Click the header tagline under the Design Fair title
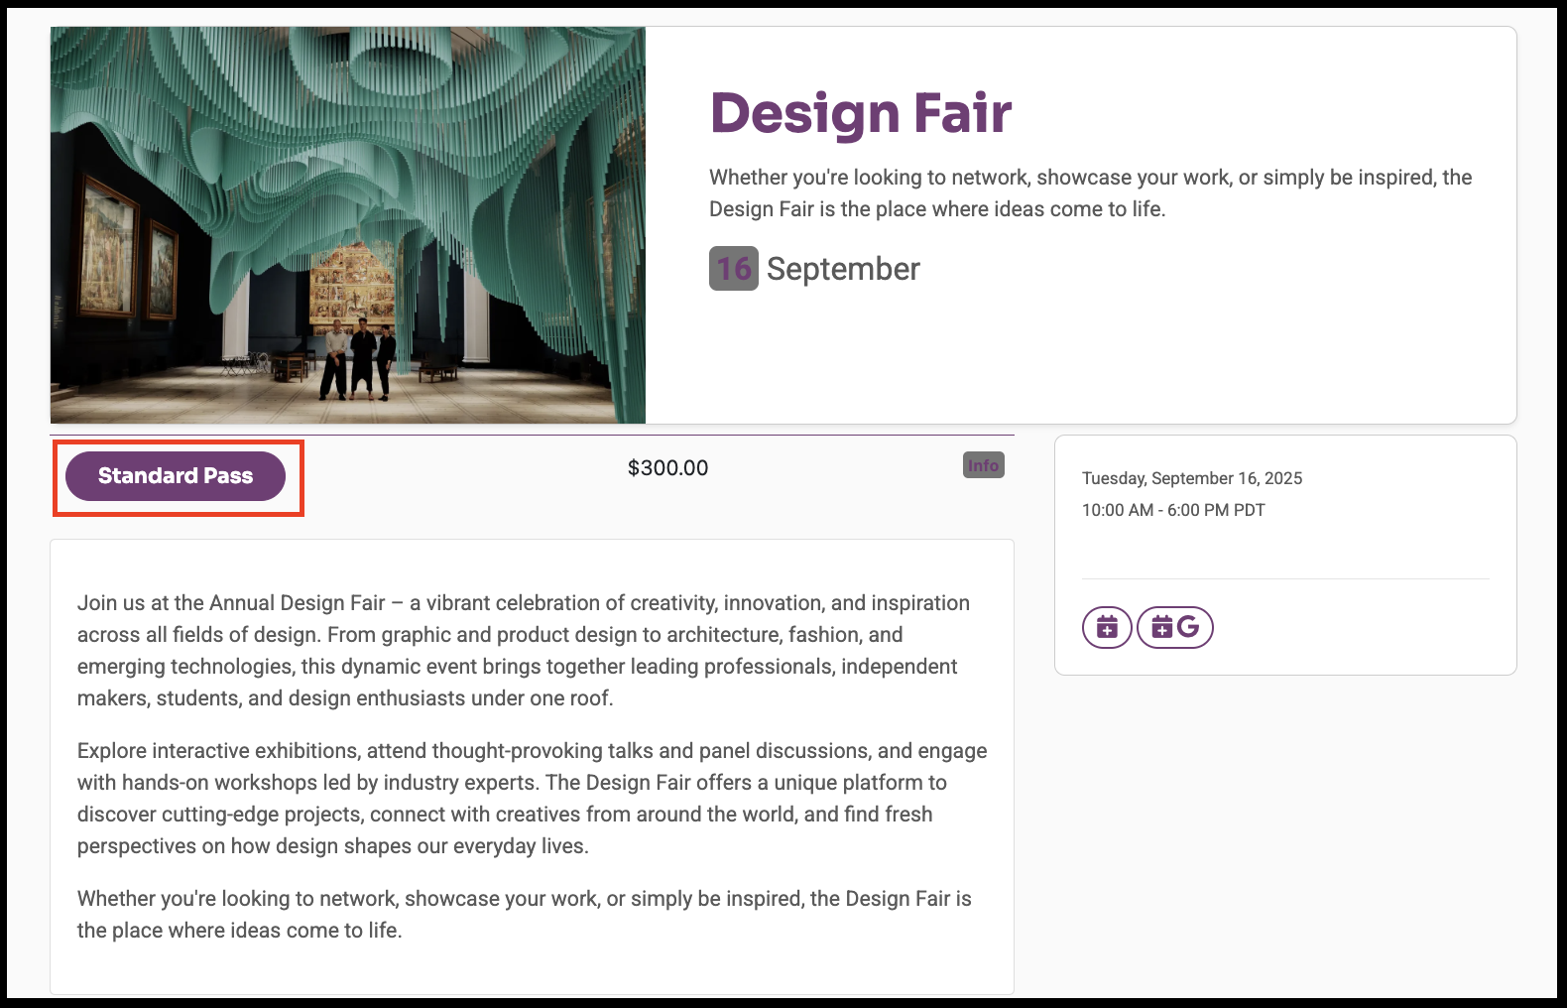The height and width of the screenshot is (1008, 1567). pyautogui.click(x=1091, y=193)
